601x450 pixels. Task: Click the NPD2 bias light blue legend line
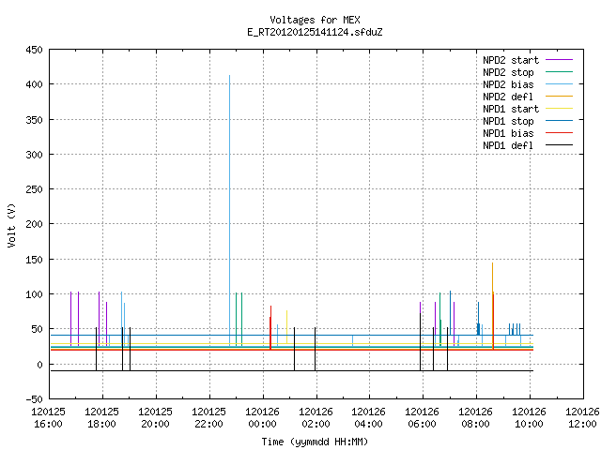coord(560,84)
